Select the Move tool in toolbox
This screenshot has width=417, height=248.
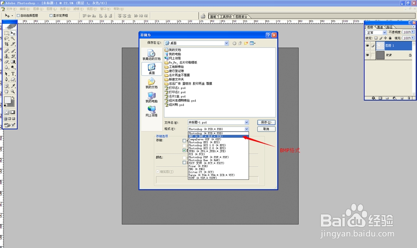[x=13, y=33]
